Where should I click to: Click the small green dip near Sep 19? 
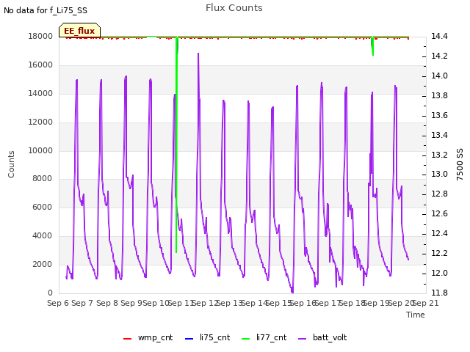coord(372,46)
